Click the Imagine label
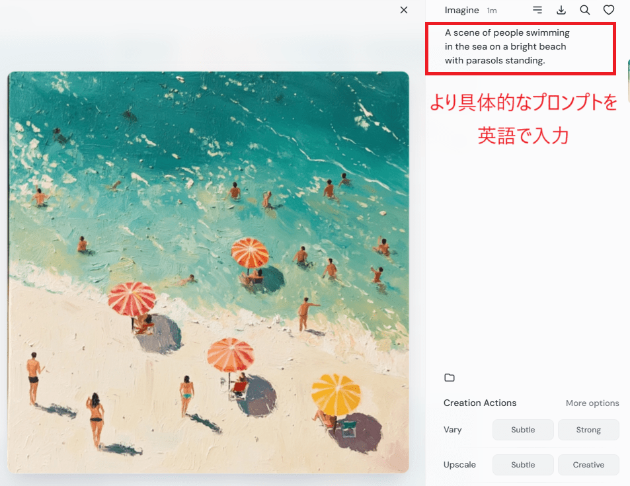Image resolution: width=630 pixels, height=486 pixels. tap(461, 11)
